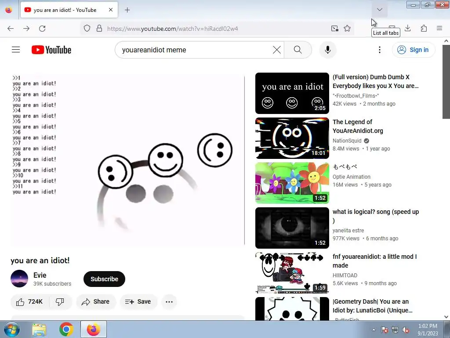The image size is (450, 338).
Task: Open Optie Animation flowers thumbnail
Action: click(x=292, y=183)
